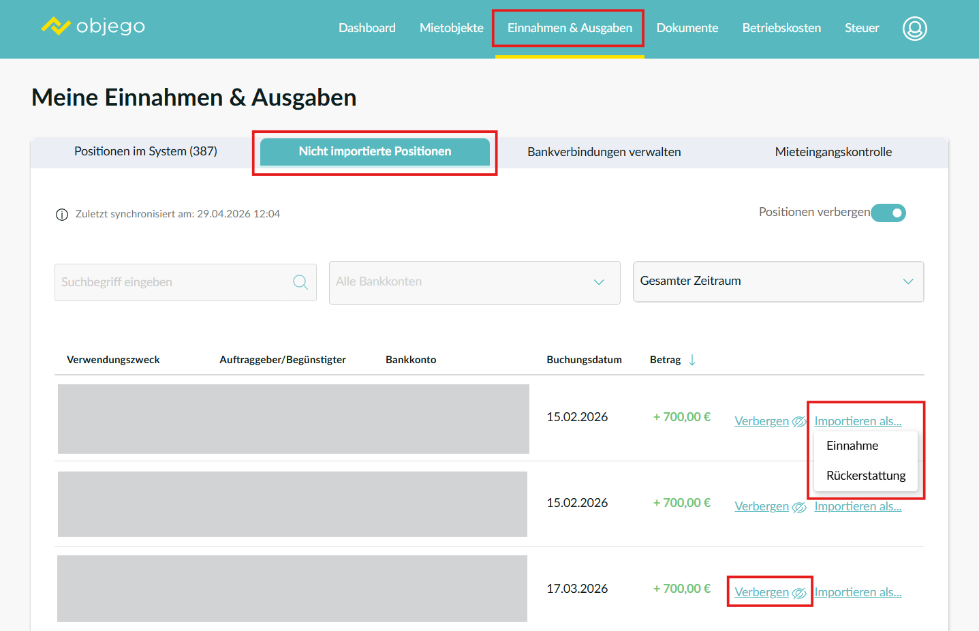Click the search magnifier icon
This screenshot has width=979, height=631.
pyautogui.click(x=300, y=282)
